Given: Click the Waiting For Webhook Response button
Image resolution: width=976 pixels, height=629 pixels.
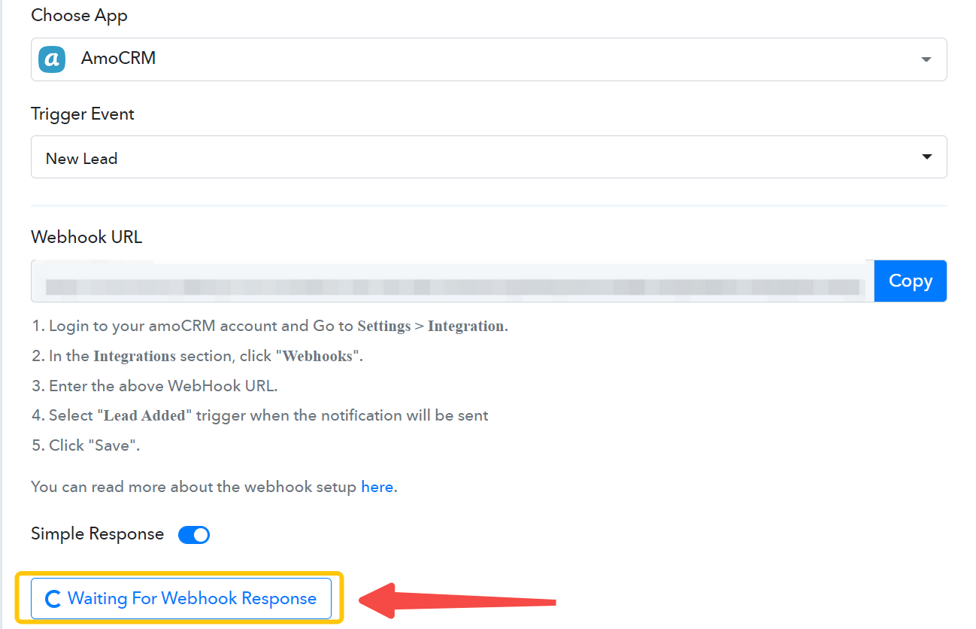Looking at the screenshot, I should (181, 598).
